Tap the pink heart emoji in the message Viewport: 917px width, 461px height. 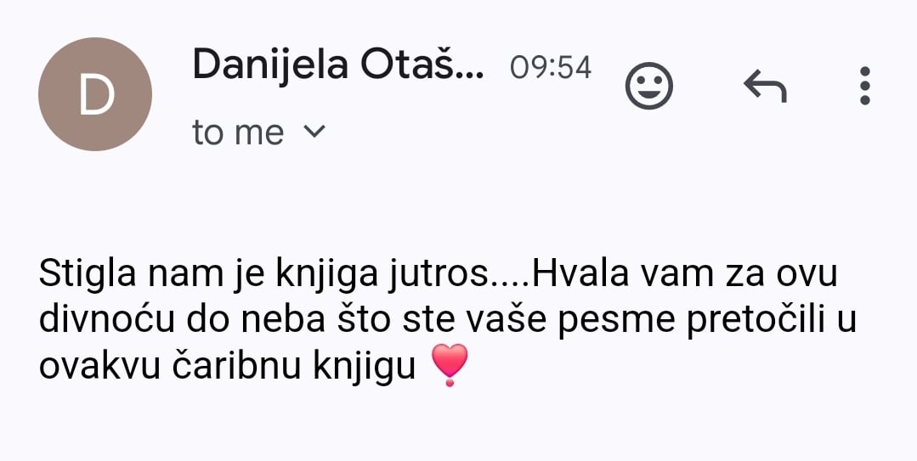pyautogui.click(x=449, y=365)
